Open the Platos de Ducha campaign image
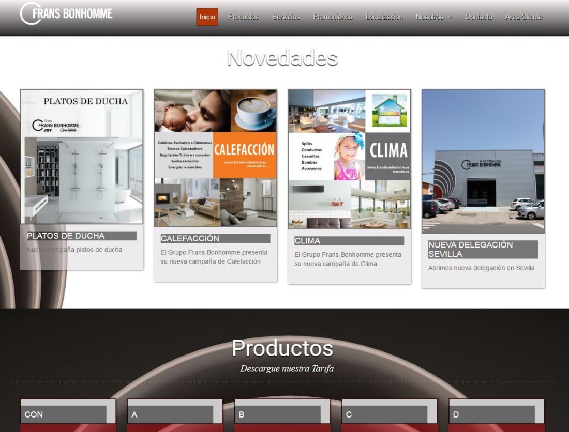Viewport: 569px width, 432px height. (x=82, y=157)
